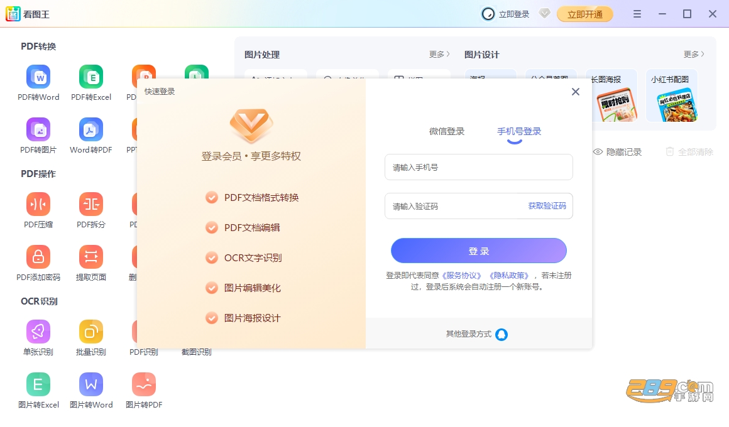Open the PDF转Excel tool

point(91,83)
